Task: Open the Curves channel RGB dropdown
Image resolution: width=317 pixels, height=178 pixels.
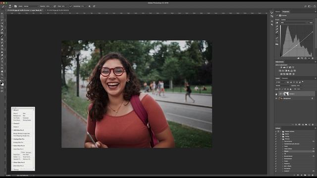Action: tap(294, 23)
